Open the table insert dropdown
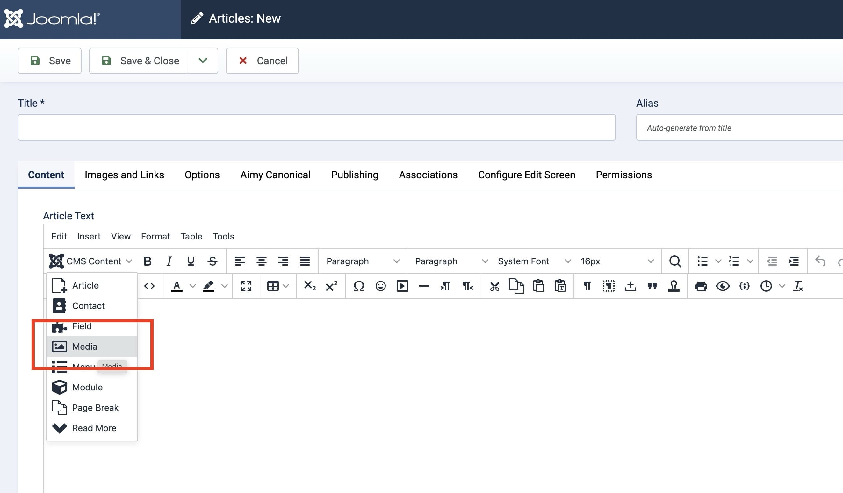 tap(278, 286)
